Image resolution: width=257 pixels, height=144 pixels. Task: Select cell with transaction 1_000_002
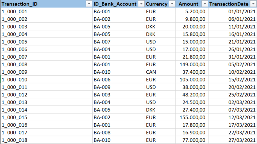click(x=46, y=19)
